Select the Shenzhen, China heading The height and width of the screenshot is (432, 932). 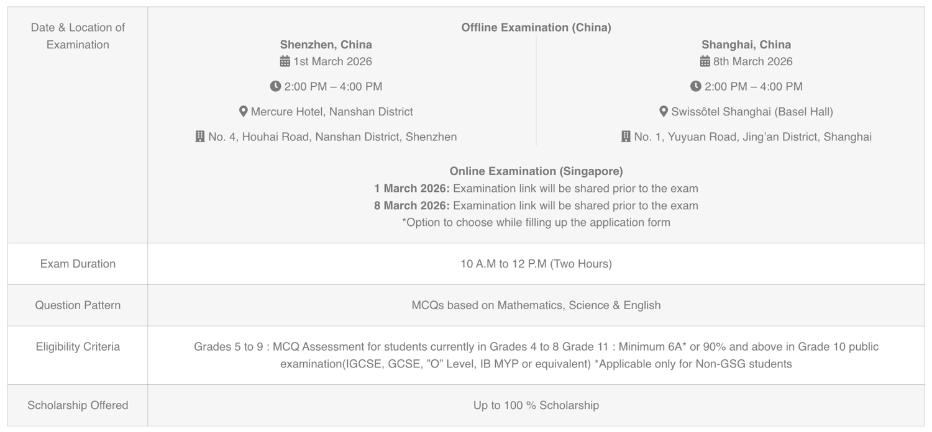tap(326, 45)
